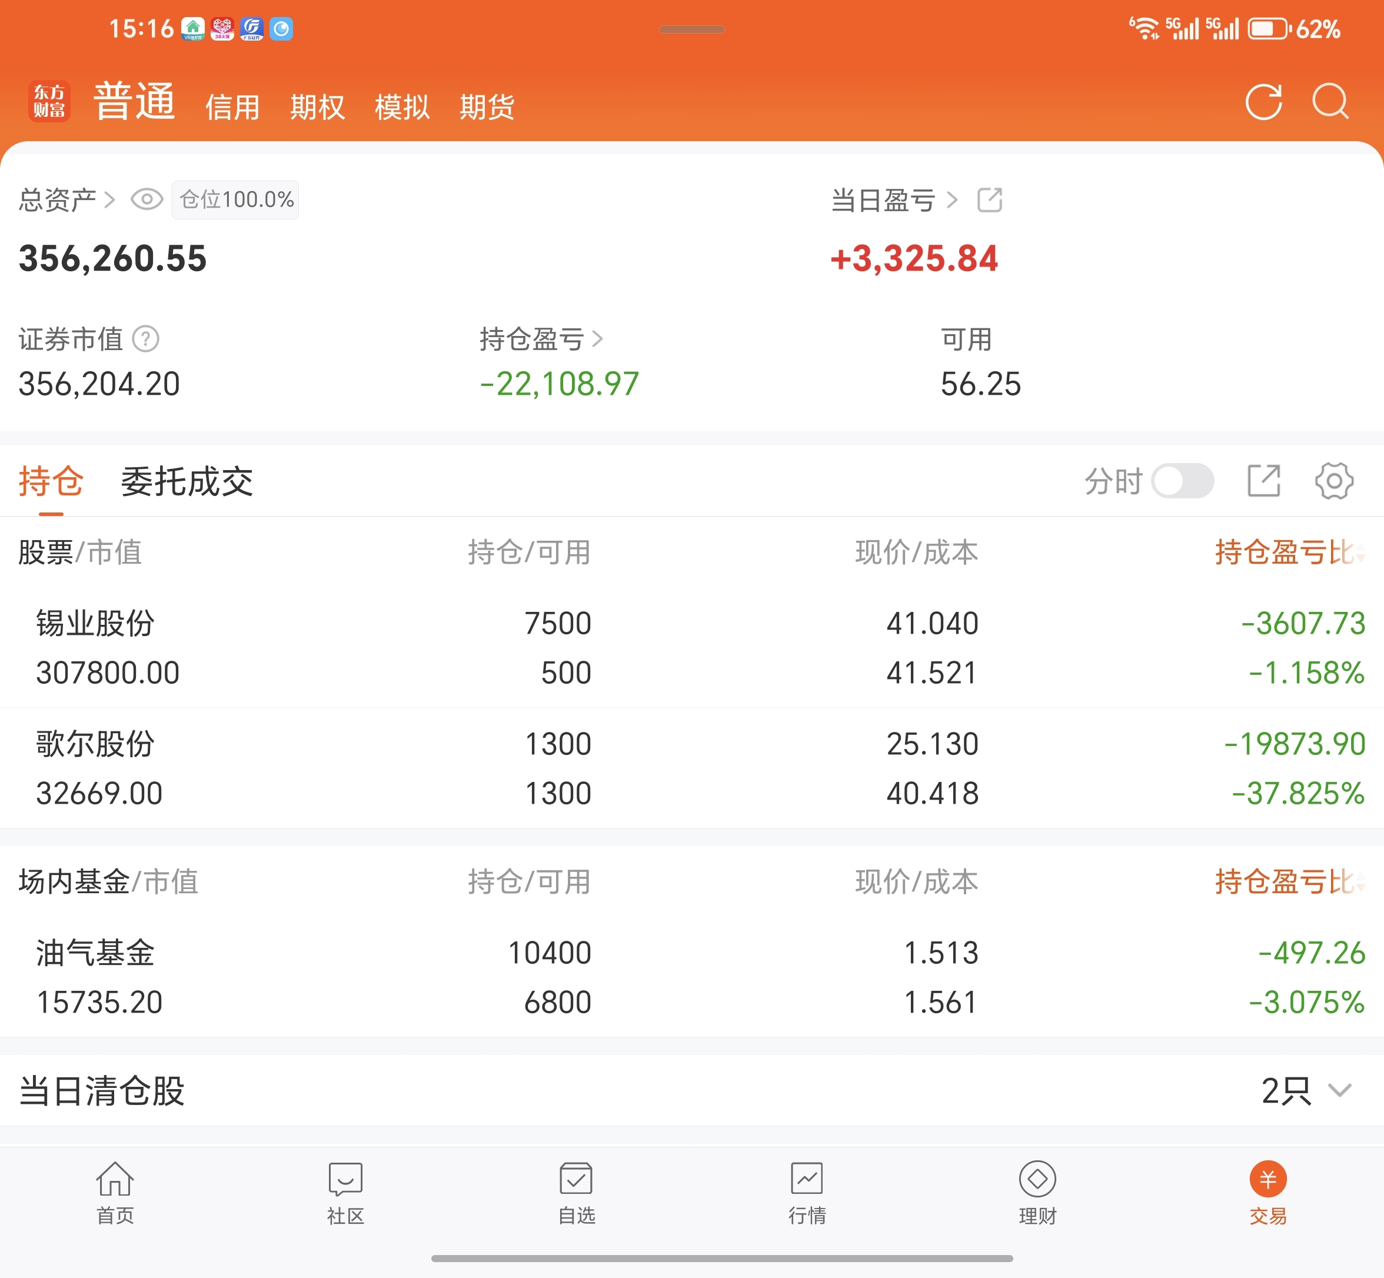Sort stocks by 持仓盈亏比 column header

click(1289, 552)
